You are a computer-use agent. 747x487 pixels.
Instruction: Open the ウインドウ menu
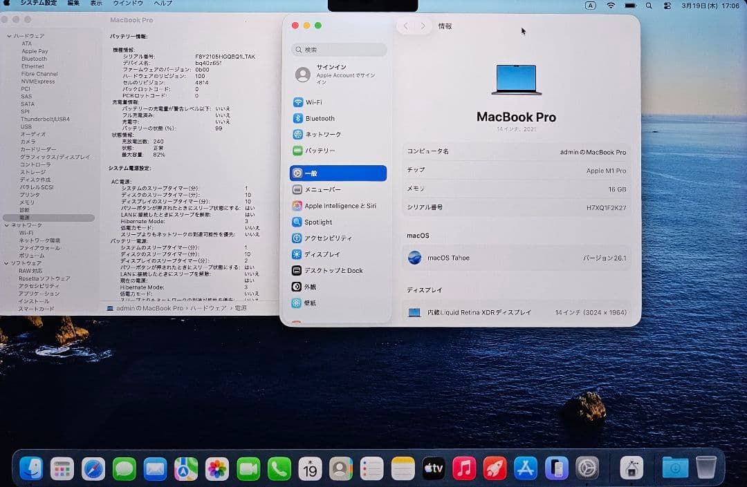[x=128, y=3]
